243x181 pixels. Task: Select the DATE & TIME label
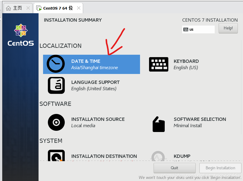click(x=86, y=61)
